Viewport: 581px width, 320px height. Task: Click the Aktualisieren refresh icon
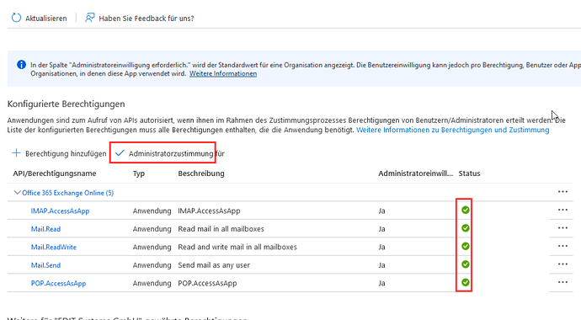point(16,18)
